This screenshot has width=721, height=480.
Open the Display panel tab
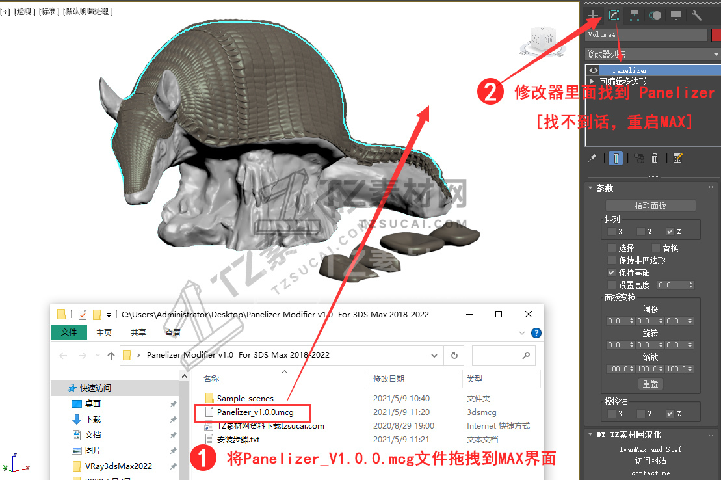[x=676, y=16]
